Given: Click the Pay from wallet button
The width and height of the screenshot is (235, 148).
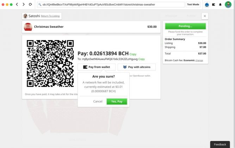Looking at the screenshot, I should point(97,67).
